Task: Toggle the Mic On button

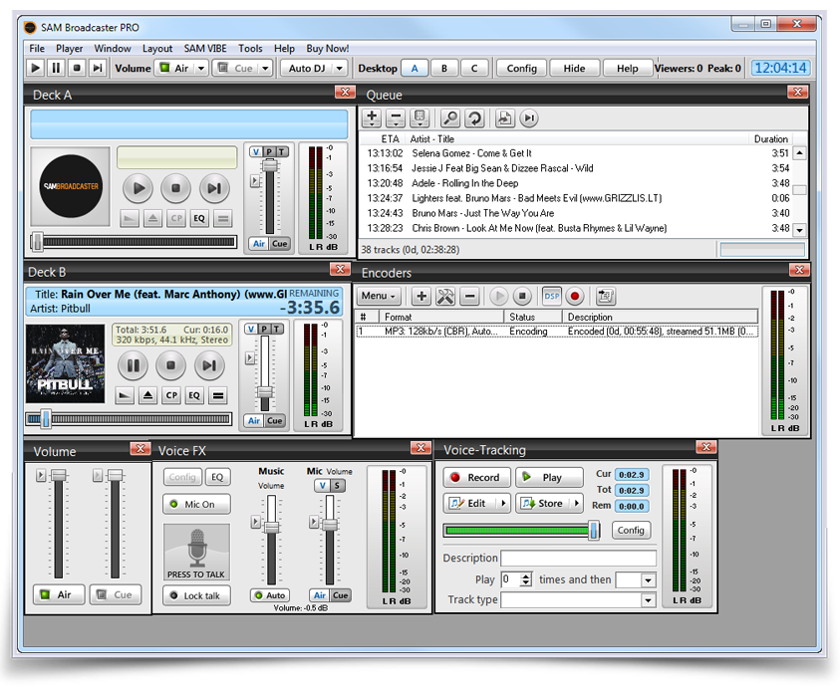Action: click(196, 505)
